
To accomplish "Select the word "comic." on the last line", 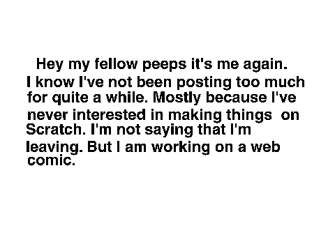I will (52, 160).
